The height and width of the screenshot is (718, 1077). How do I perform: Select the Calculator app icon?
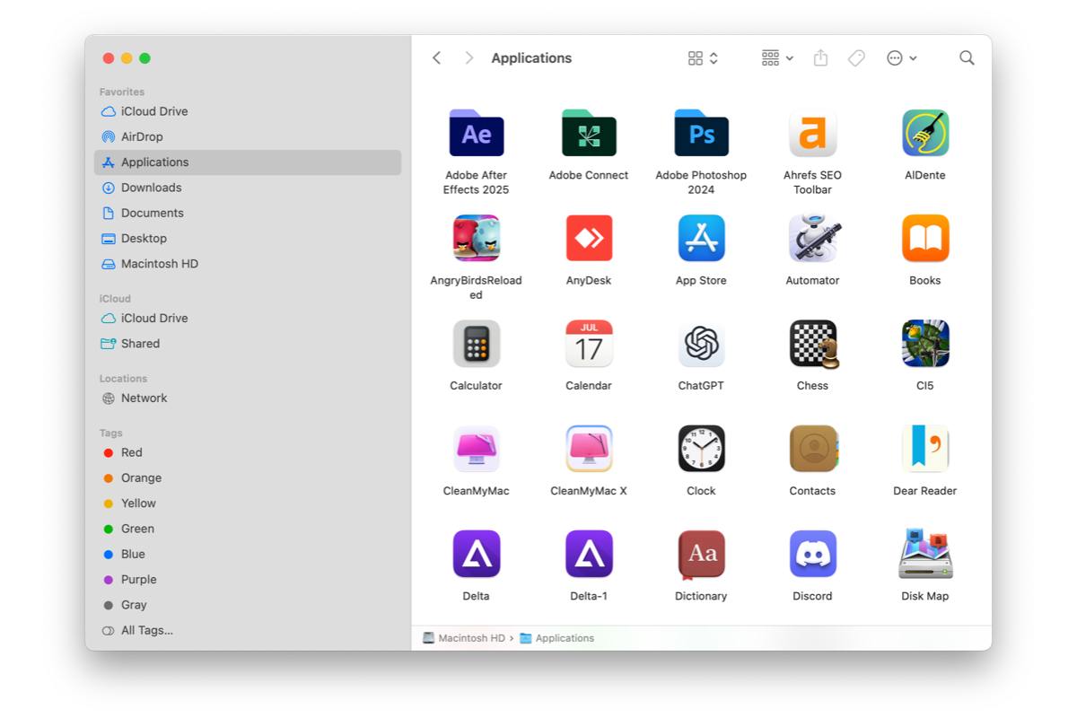point(476,343)
